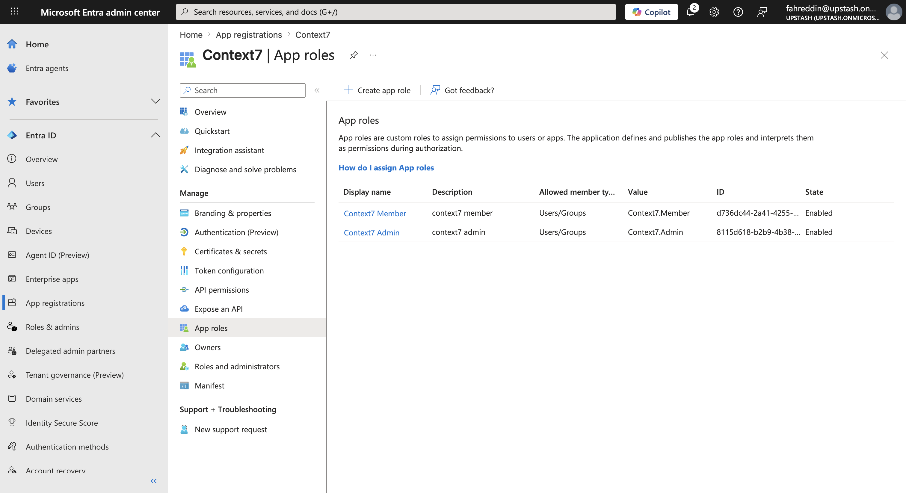Close the App roles blade
This screenshot has width=906, height=493.
tap(884, 55)
